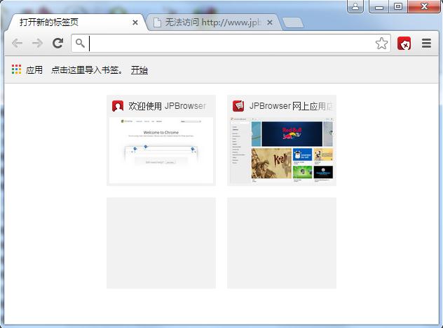This screenshot has width=443, height=328.
Task: Open the user profile button in title bar
Action: (x=355, y=6)
